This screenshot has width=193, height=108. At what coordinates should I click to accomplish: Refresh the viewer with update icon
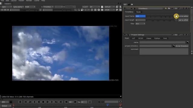99,10
